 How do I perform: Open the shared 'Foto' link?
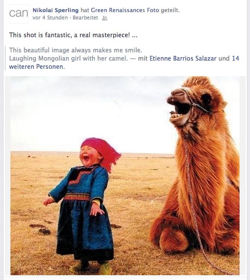pyautogui.click(x=153, y=10)
